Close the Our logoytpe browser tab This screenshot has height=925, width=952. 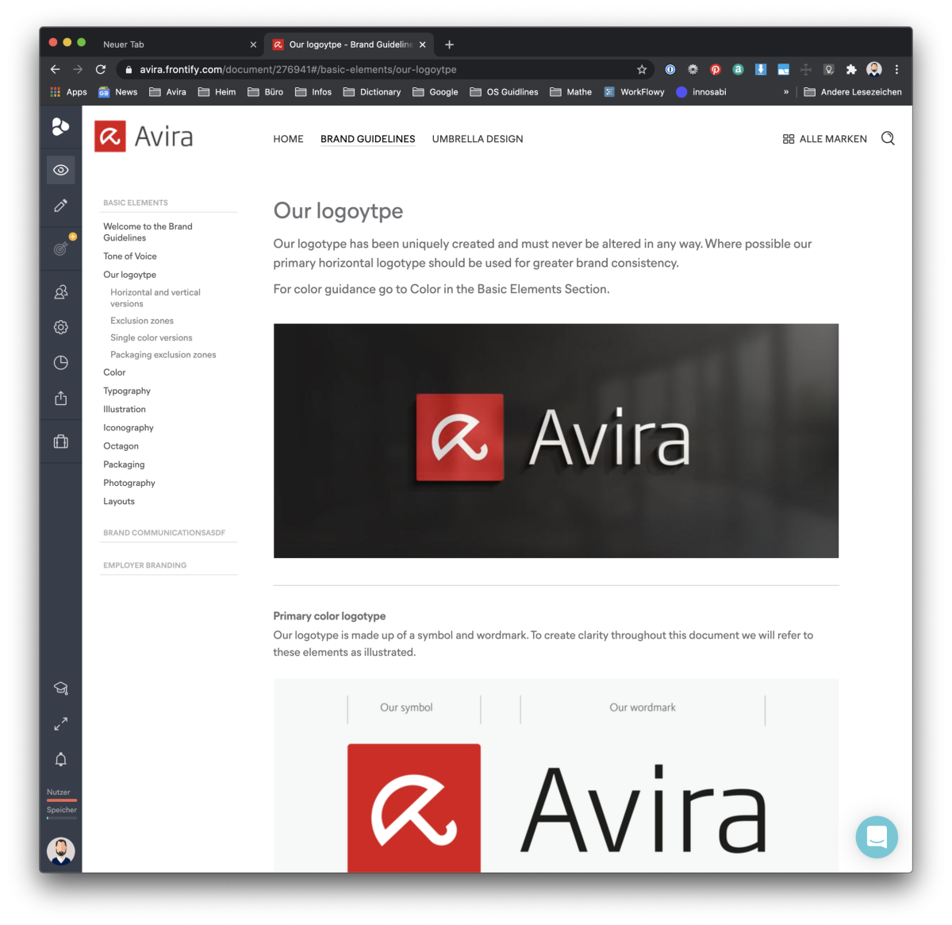[423, 44]
